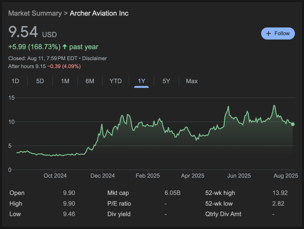Screen dimensions: 304x229
Task: Click the +5.99 (168.73%) past year change
Action: pos(53,47)
